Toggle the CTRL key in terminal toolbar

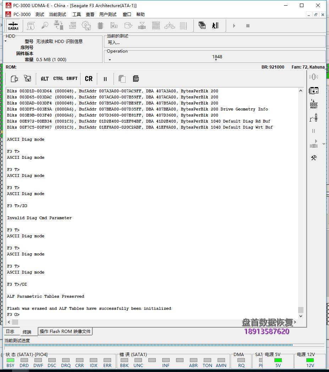tap(58, 79)
